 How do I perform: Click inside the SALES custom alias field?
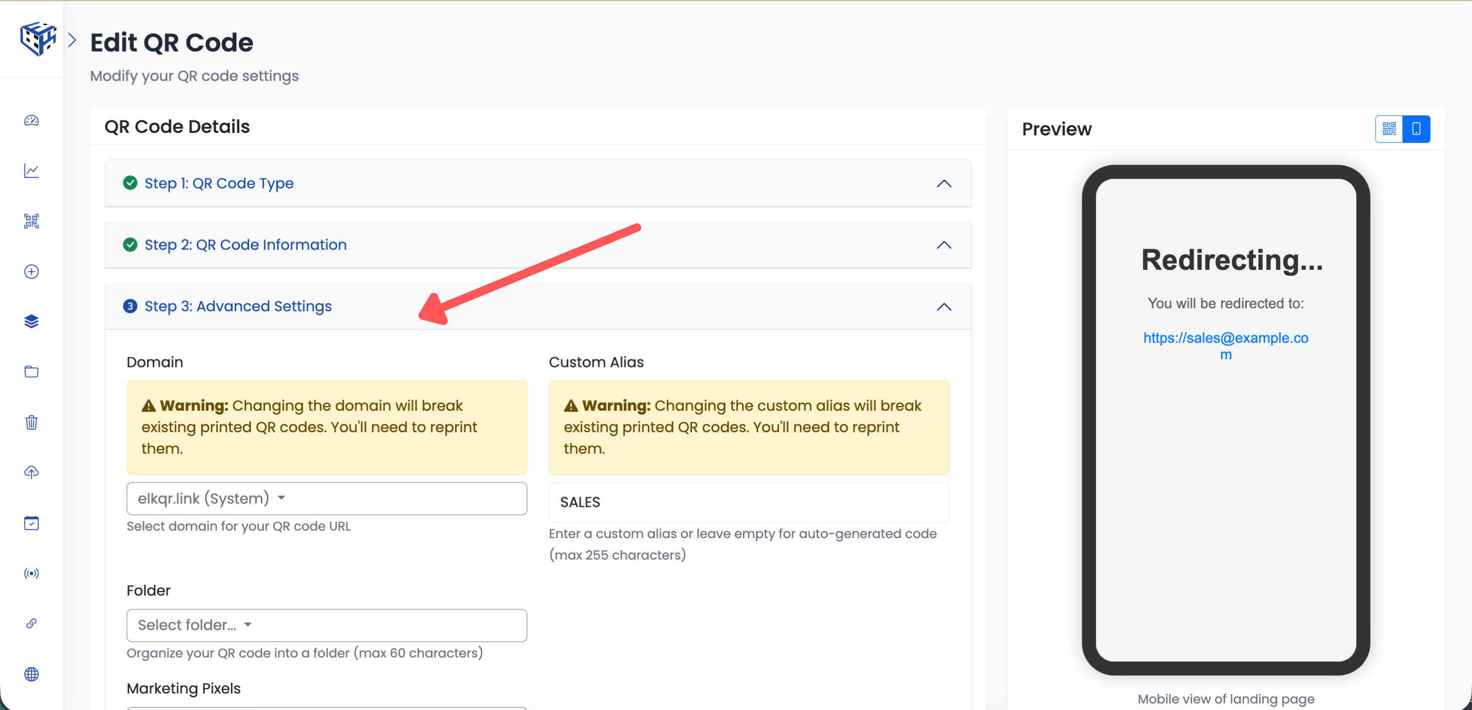(749, 502)
